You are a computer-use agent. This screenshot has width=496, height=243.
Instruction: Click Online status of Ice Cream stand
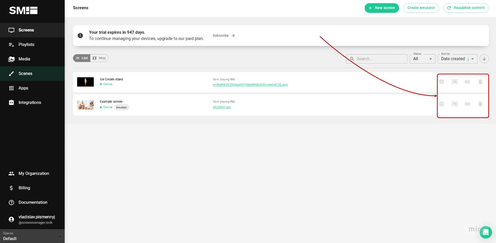coord(106,84)
